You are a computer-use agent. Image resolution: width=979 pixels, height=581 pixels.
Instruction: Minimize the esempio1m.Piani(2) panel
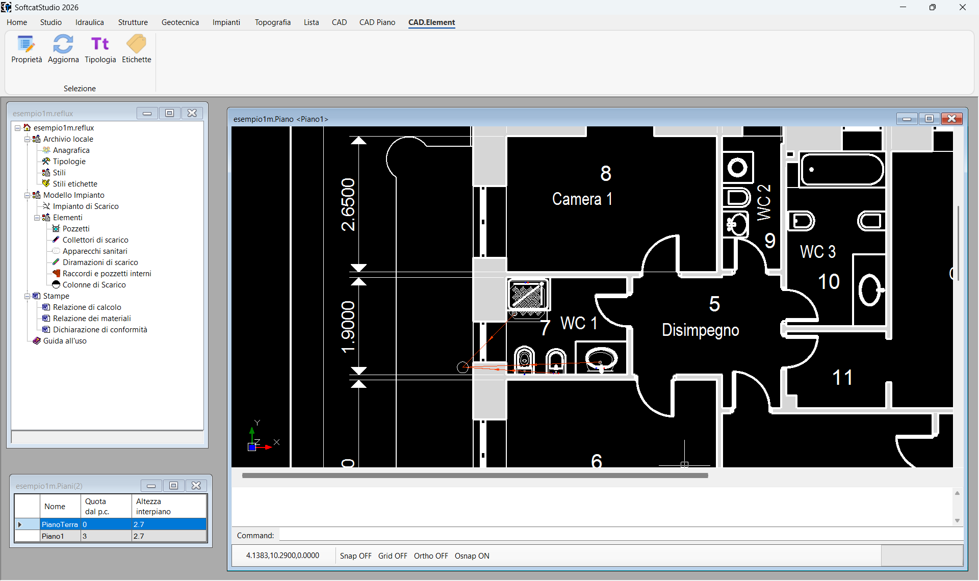pyautogui.click(x=151, y=486)
